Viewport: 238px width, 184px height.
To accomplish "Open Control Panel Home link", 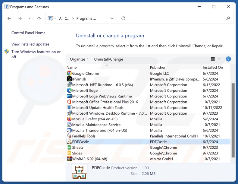I will (28, 33).
